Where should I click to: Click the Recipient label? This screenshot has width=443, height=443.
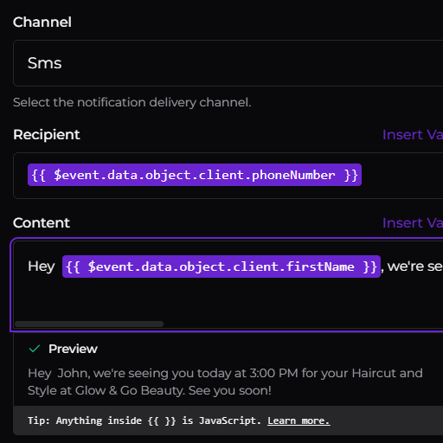47,135
